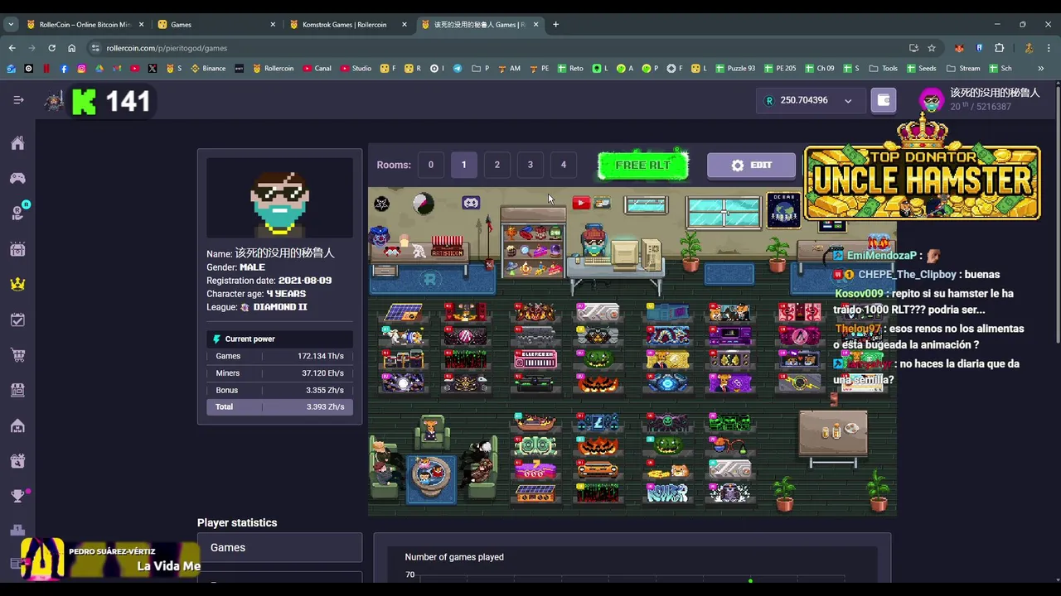
Task: Click the browser home button
Action: tap(71, 48)
